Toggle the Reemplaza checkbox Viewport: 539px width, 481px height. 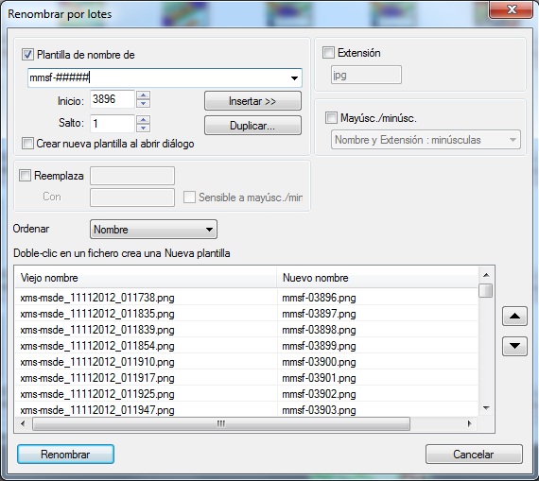[x=25, y=175]
